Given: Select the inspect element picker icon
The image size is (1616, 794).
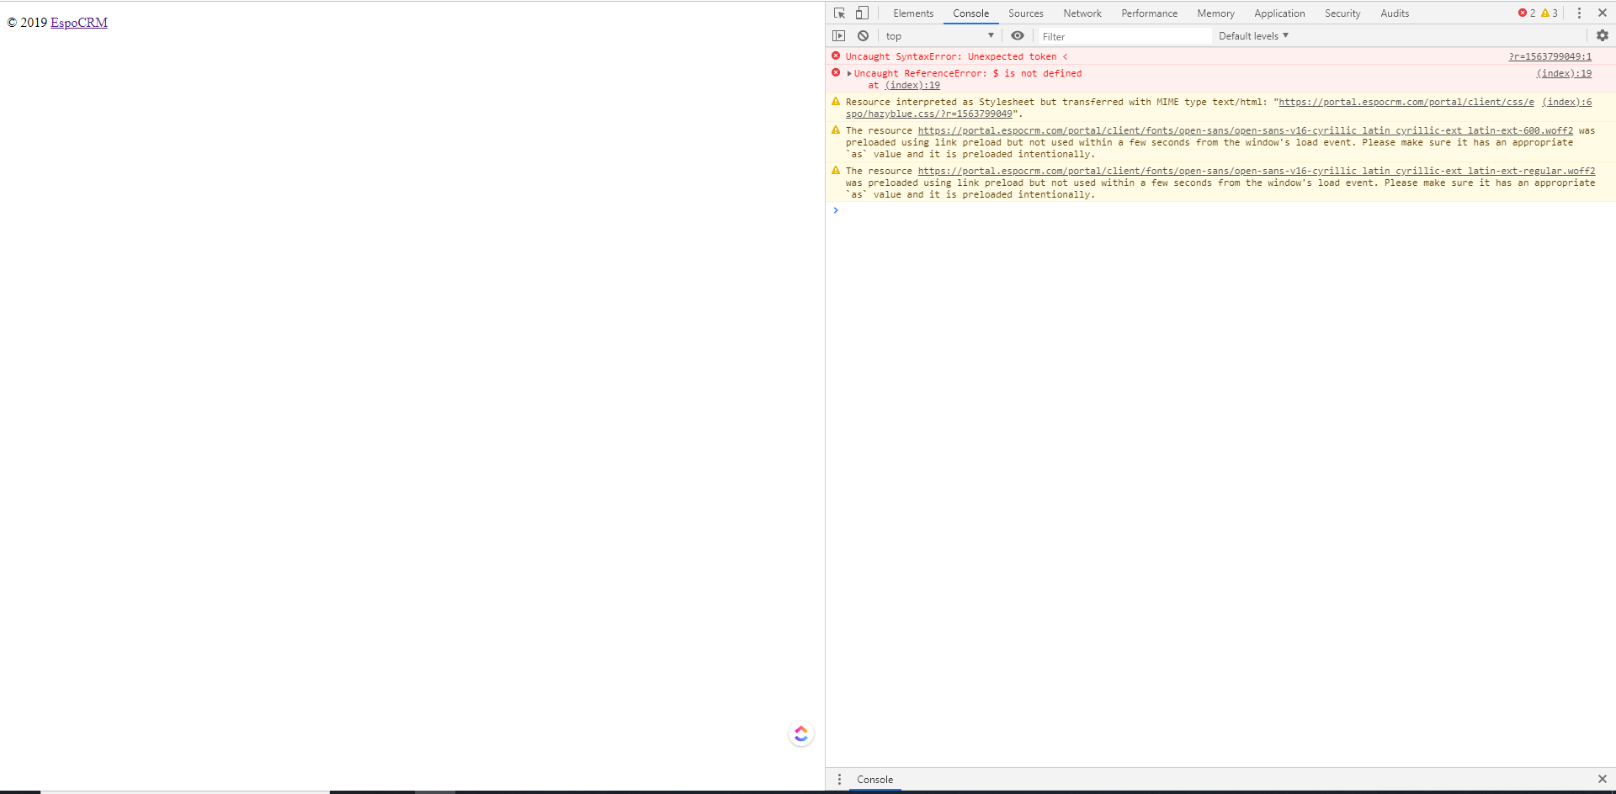Looking at the screenshot, I should (x=839, y=13).
